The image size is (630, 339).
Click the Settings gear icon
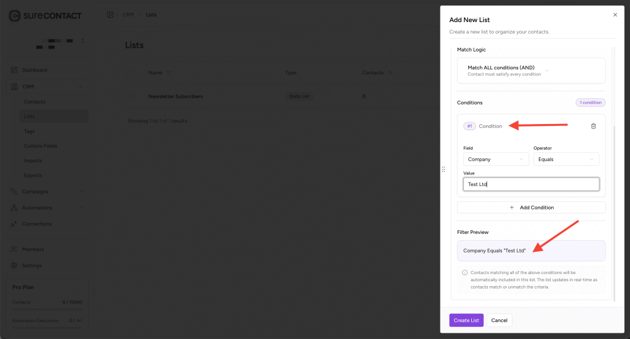(x=14, y=266)
